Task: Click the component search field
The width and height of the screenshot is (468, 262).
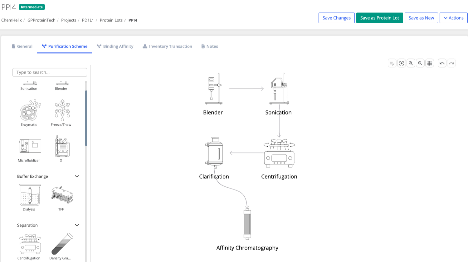Action: (49, 72)
